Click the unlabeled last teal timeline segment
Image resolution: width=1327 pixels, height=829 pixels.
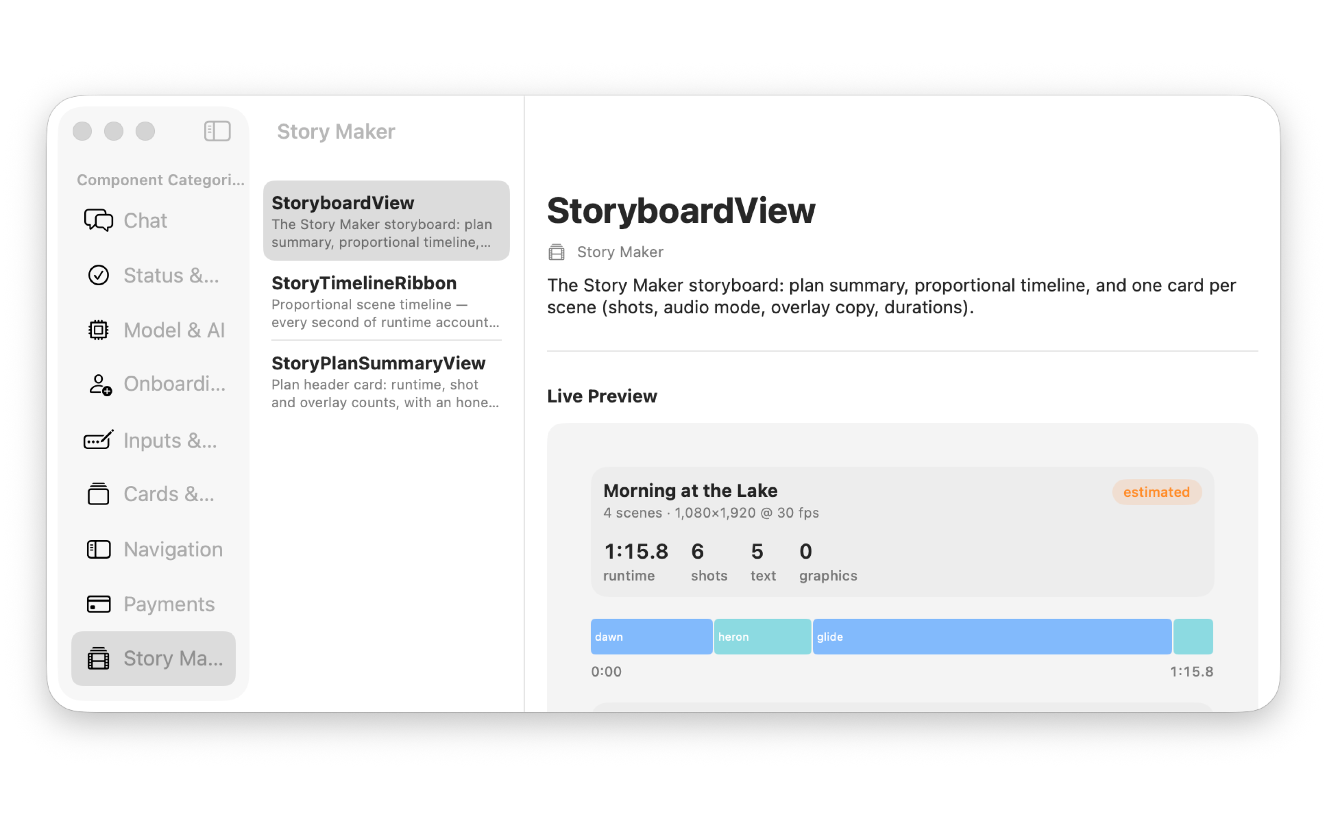1193,636
